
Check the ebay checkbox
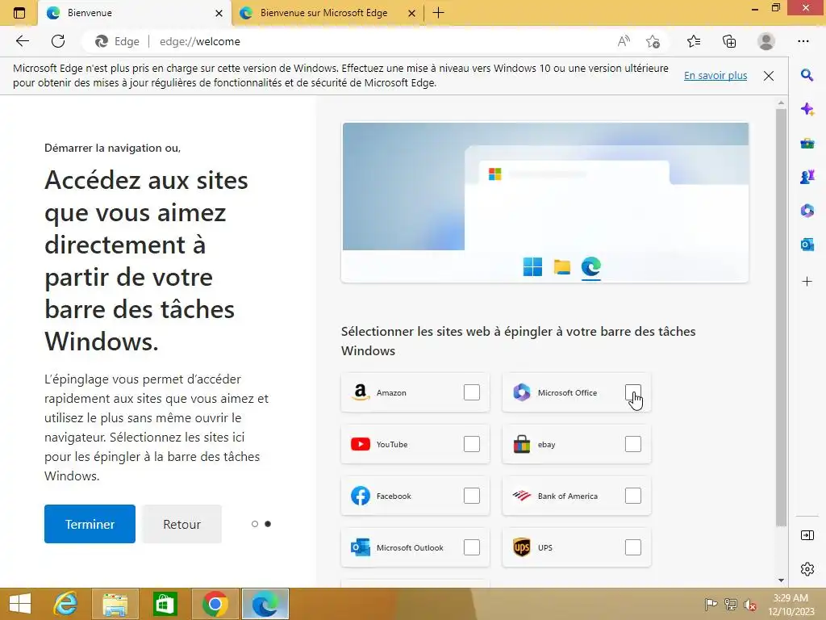pyautogui.click(x=632, y=444)
